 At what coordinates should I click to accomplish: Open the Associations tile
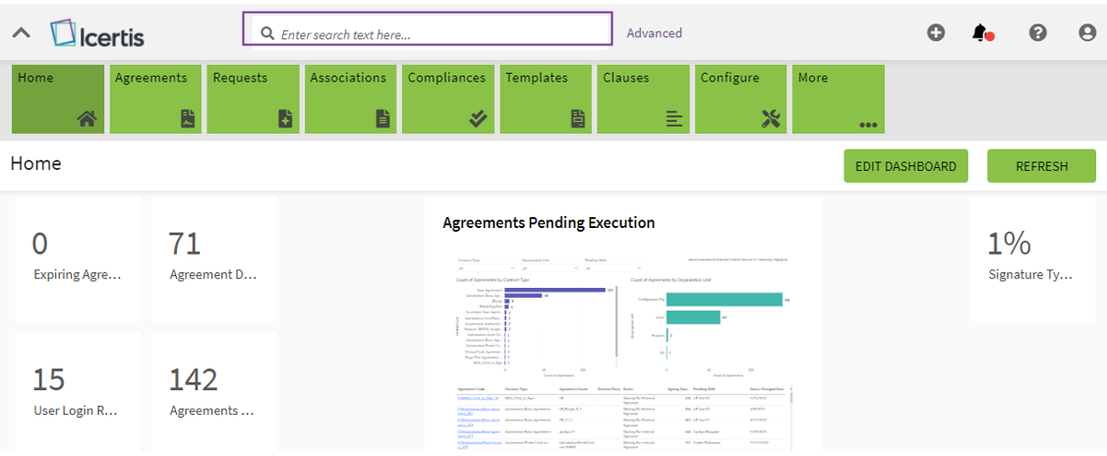click(350, 99)
